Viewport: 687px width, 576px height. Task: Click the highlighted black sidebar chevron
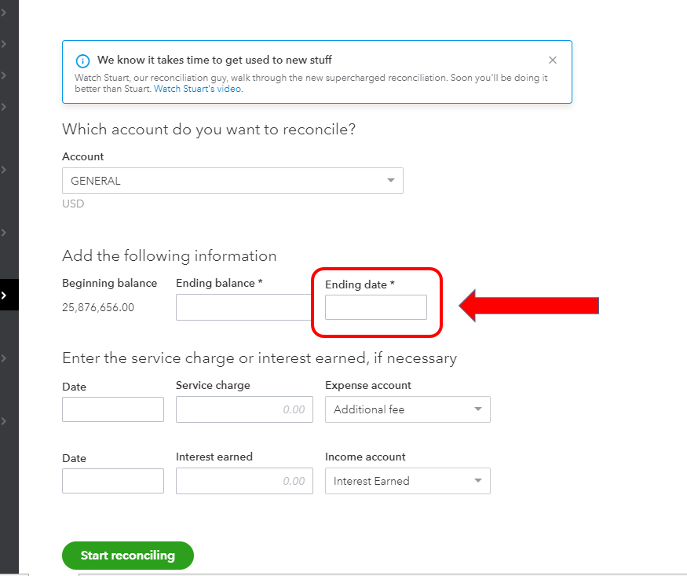[5, 295]
